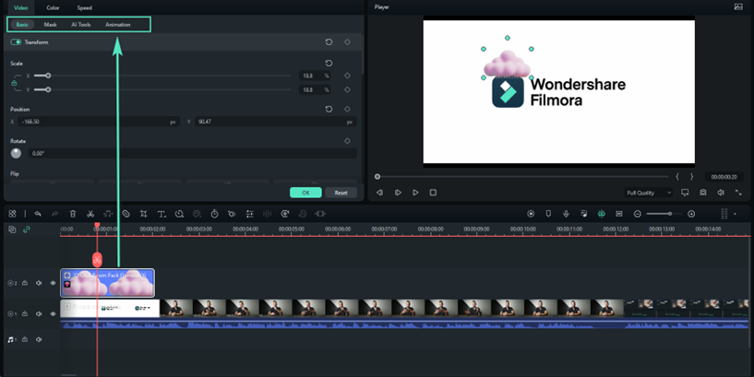Lock video track 2
Image resolution: width=754 pixels, height=377 pixels.
(x=25, y=283)
